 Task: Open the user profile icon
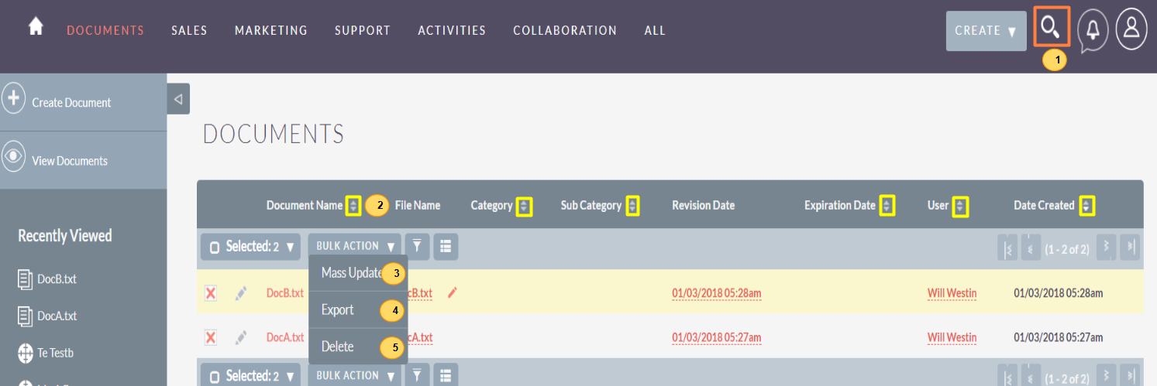point(1131,29)
